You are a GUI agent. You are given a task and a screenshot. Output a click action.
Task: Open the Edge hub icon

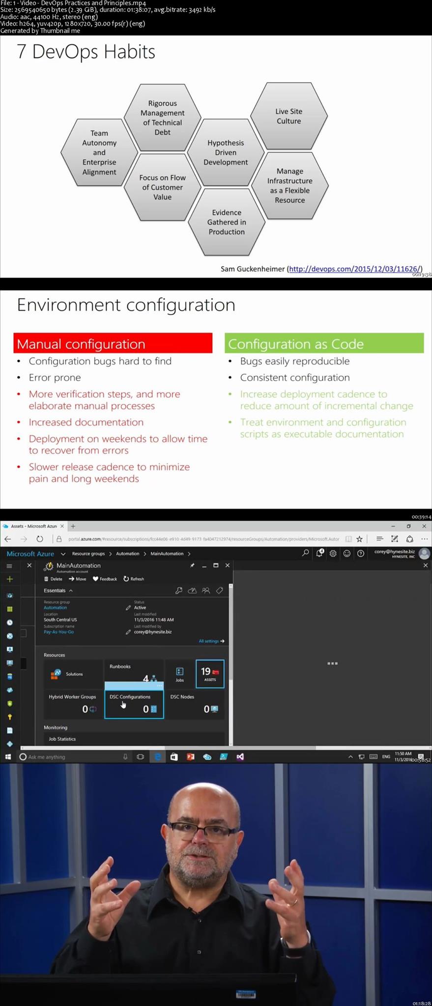[379, 539]
